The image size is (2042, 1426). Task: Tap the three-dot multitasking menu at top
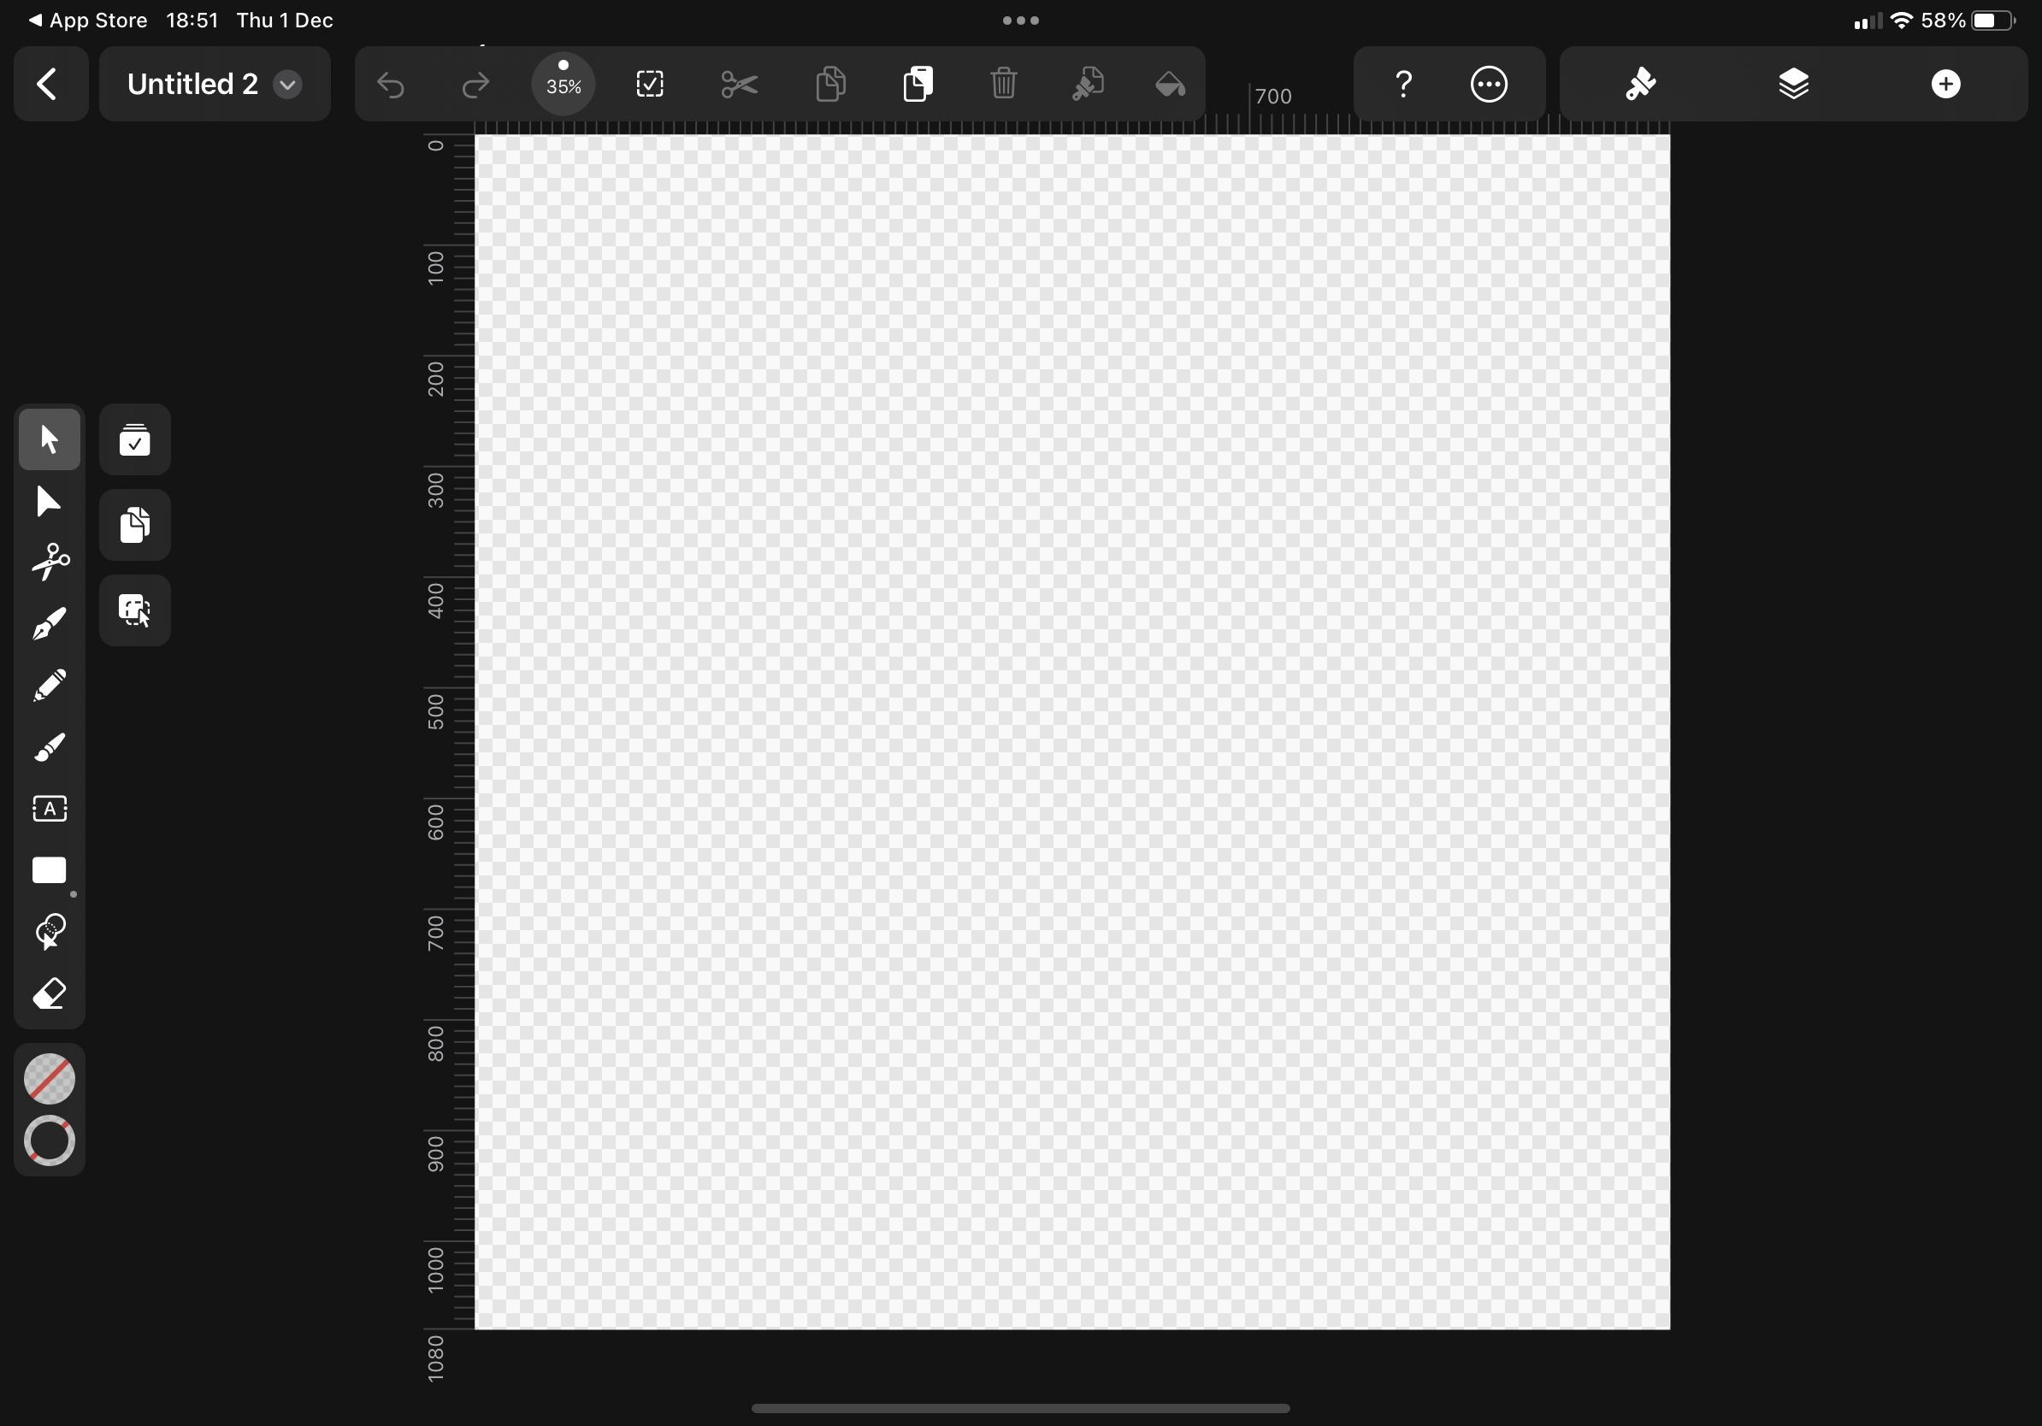(1021, 21)
